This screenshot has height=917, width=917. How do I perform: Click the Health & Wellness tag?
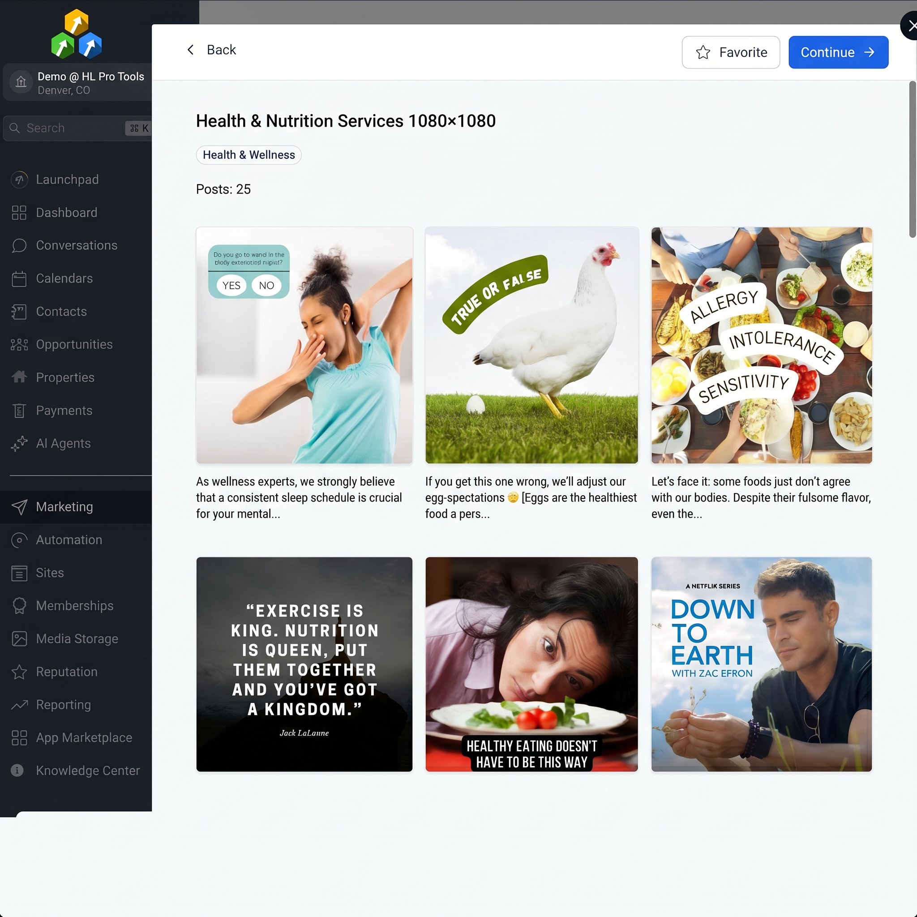(249, 155)
